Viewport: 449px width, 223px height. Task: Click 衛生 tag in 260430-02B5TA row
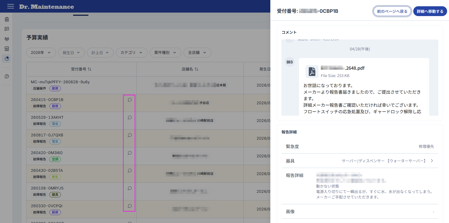[x=55, y=177]
